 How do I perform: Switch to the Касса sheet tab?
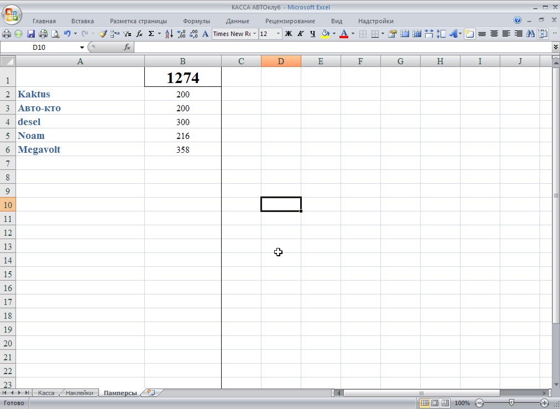[x=46, y=393]
